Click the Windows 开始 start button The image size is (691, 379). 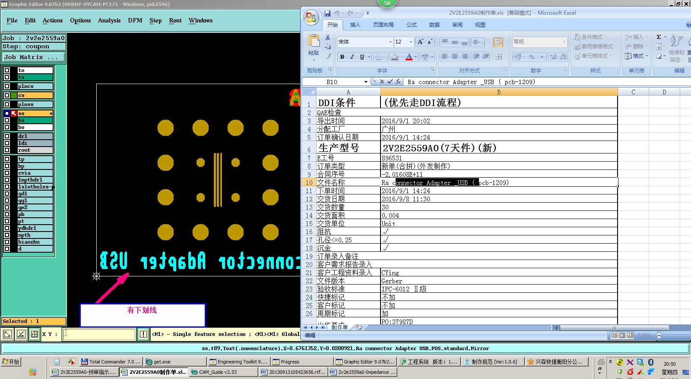11,362
